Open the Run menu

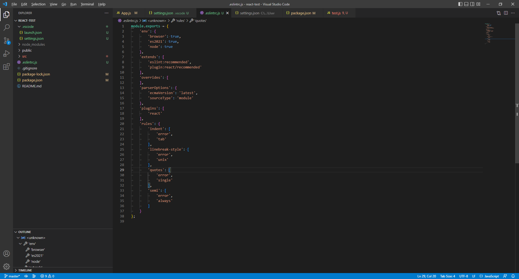pos(73,4)
